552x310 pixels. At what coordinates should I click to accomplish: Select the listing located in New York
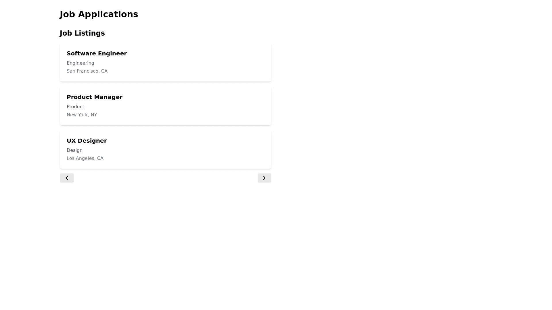(x=165, y=106)
